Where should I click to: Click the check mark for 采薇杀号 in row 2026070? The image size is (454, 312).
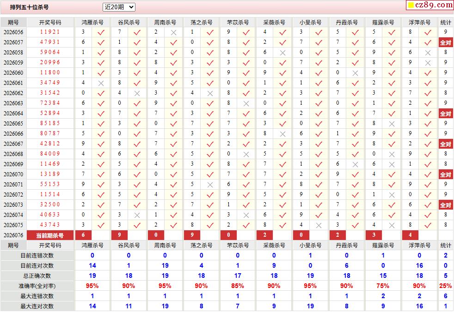click(x=282, y=174)
